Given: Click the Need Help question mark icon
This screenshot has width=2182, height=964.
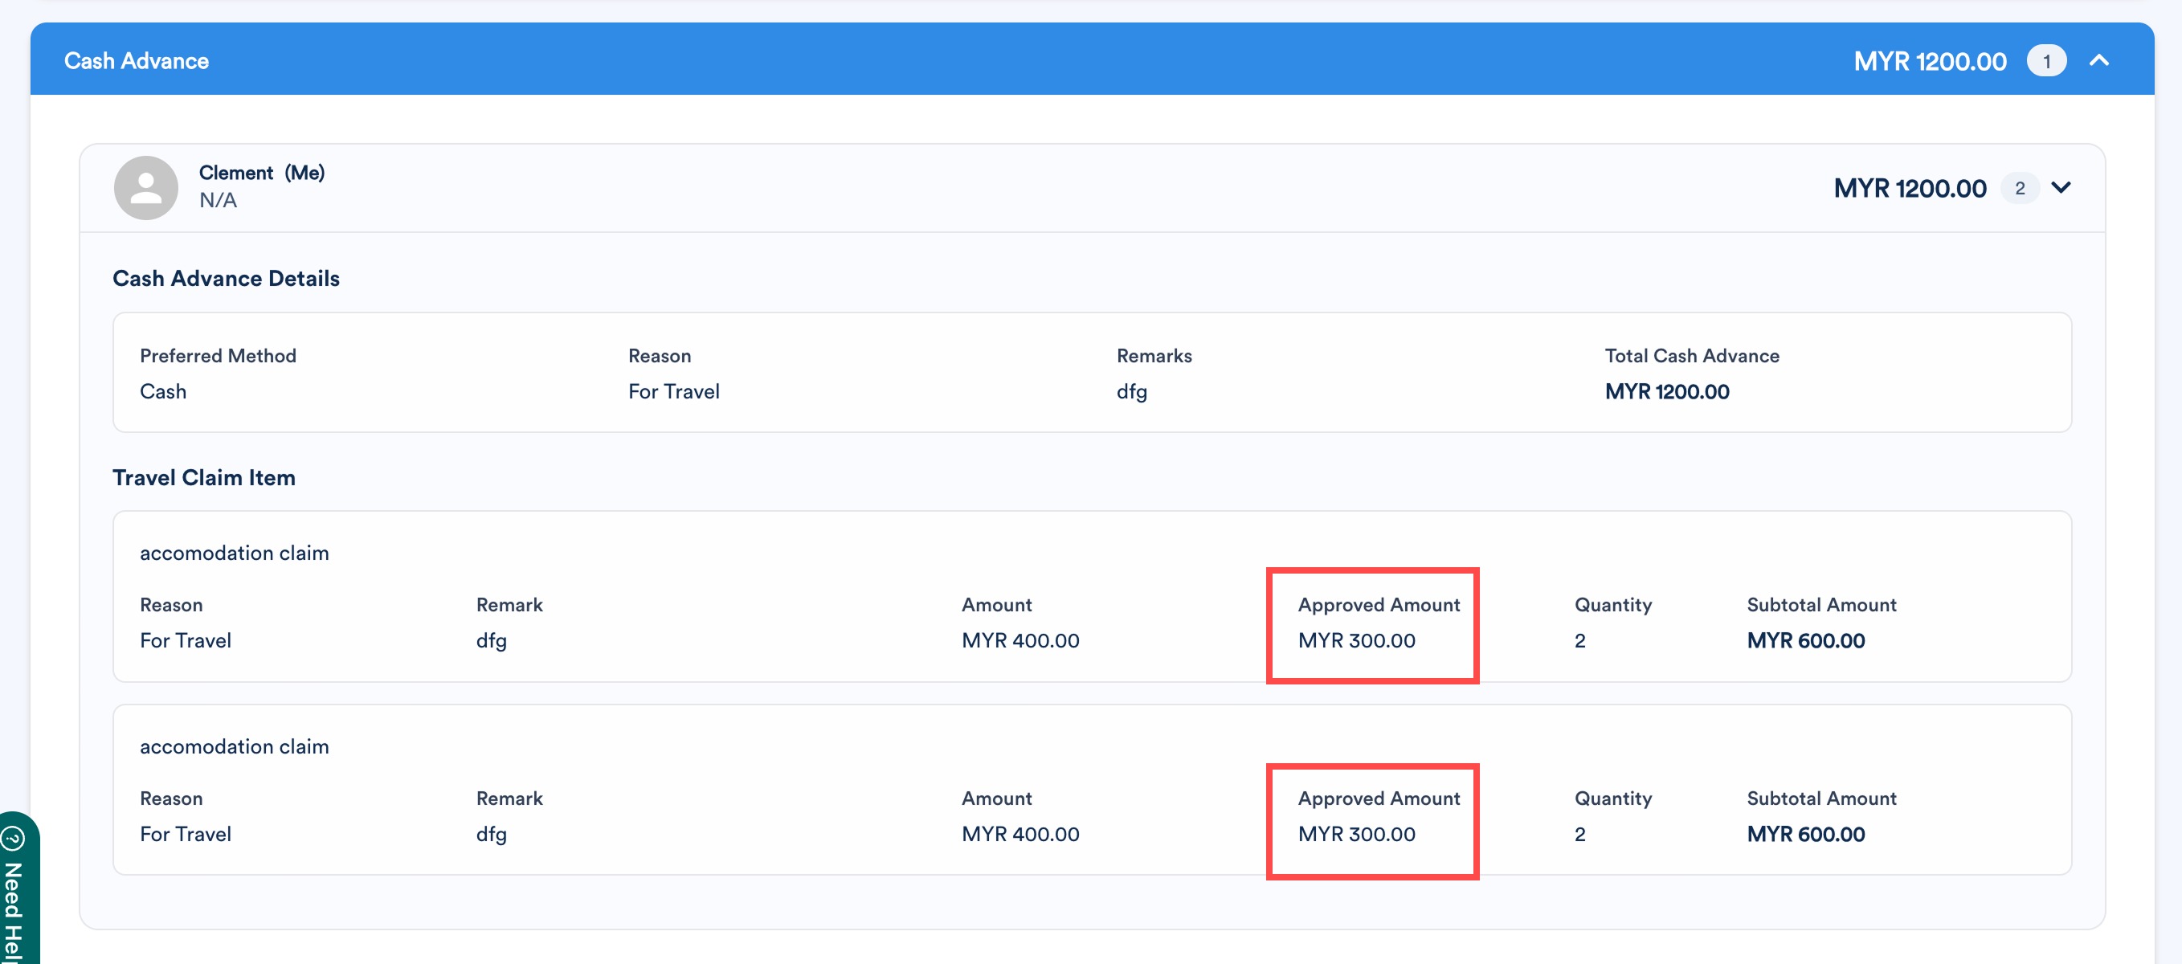Looking at the screenshot, I should click(x=14, y=839).
